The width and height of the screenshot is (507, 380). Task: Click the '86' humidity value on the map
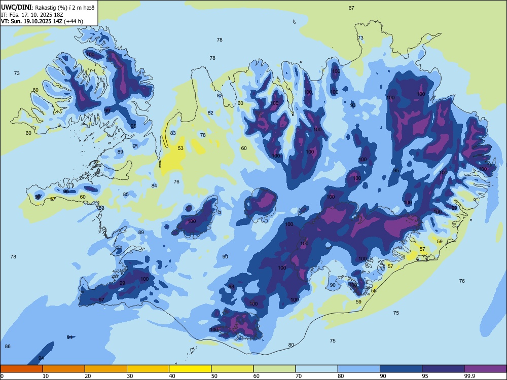[x=8, y=346]
